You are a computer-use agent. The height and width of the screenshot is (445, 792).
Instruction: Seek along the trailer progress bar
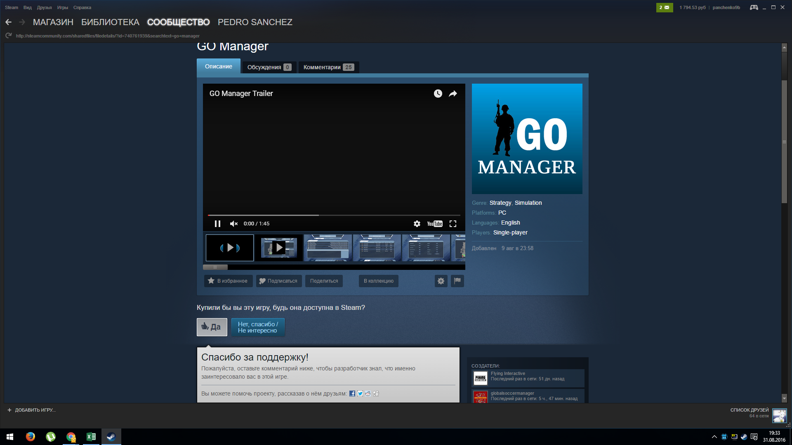click(x=334, y=215)
